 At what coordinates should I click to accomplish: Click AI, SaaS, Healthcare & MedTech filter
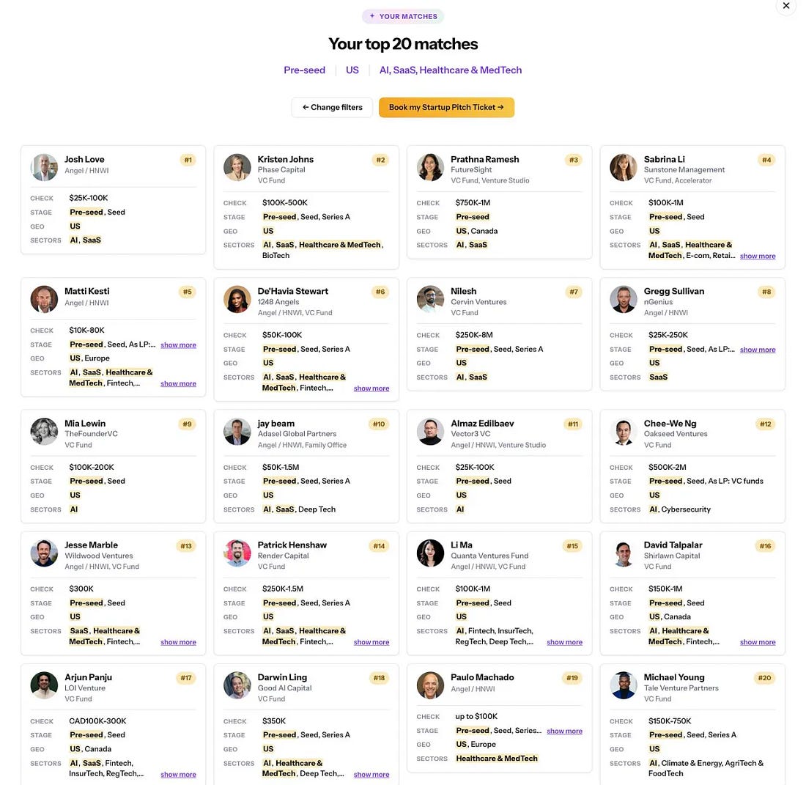pyautogui.click(x=451, y=70)
